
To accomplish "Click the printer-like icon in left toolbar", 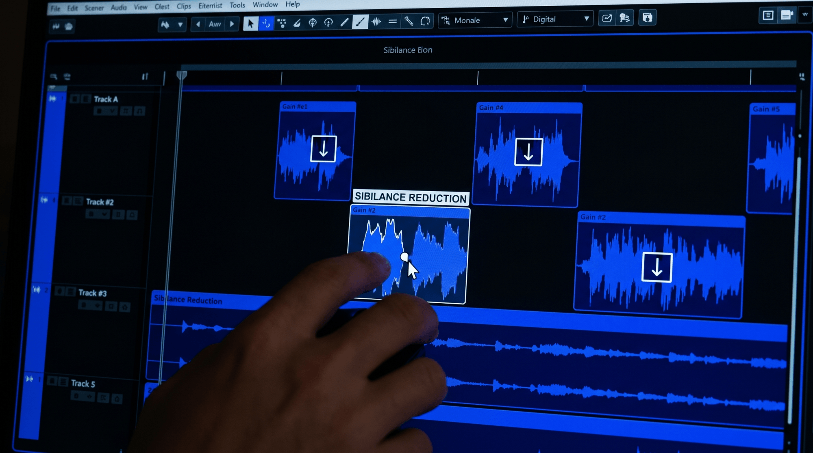I will click(69, 26).
